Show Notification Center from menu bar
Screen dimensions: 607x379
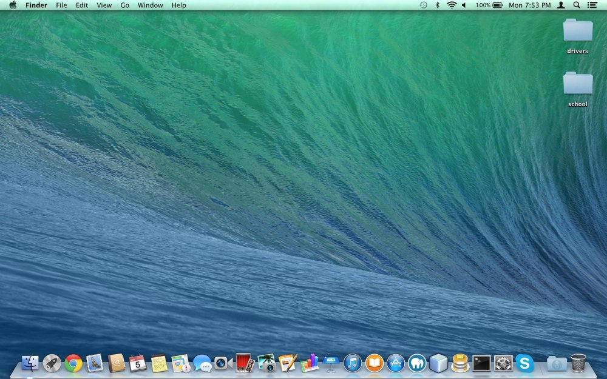(592, 5)
